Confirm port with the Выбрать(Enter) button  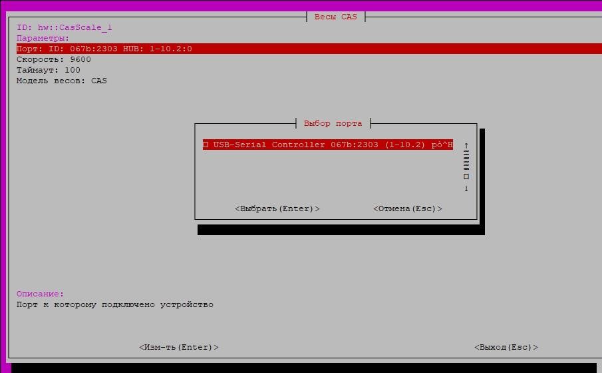click(x=277, y=208)
